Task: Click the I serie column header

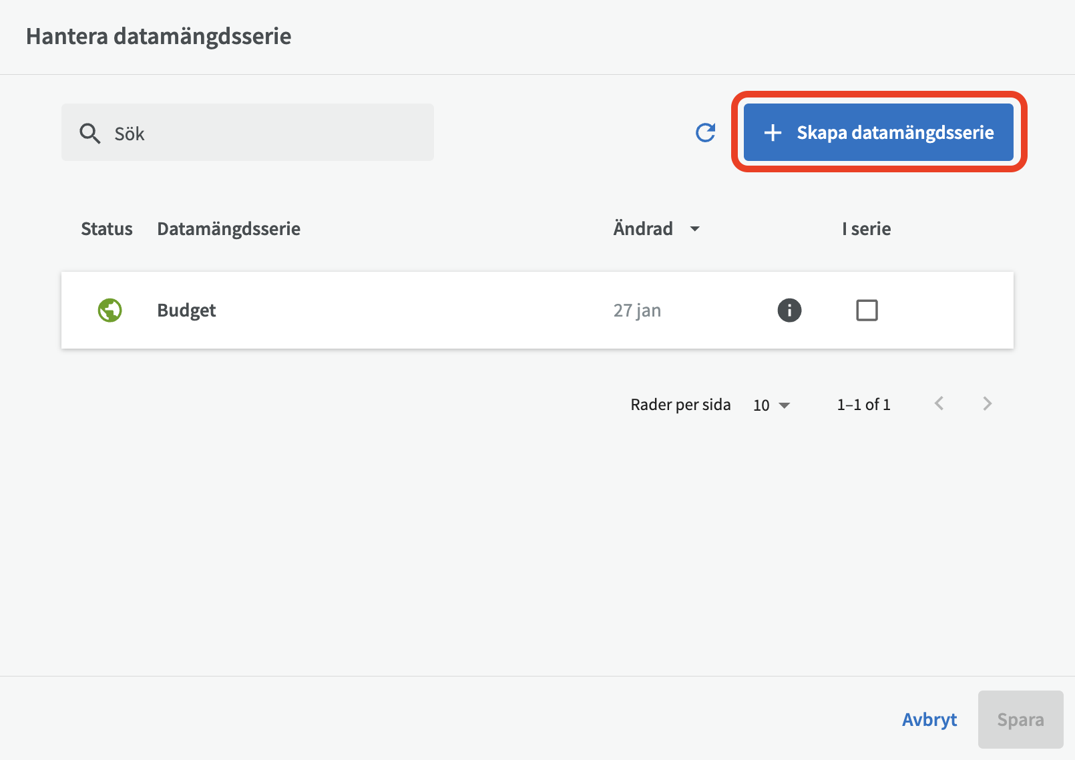Action: pos(866,229)
